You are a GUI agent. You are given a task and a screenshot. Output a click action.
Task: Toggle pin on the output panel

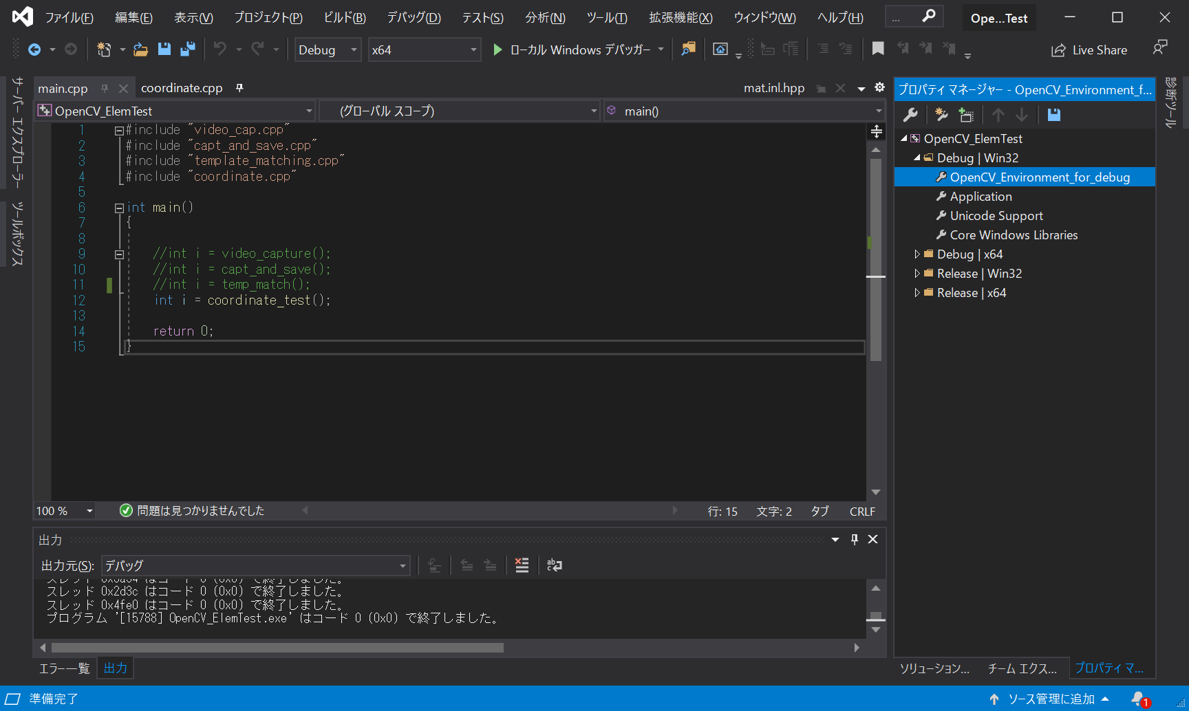[854, 540]
